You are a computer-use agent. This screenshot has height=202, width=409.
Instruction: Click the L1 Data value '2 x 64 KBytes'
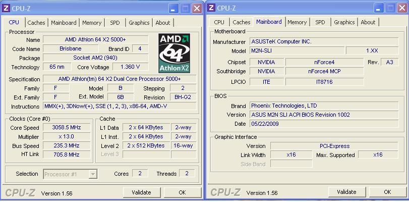point(146,128)
